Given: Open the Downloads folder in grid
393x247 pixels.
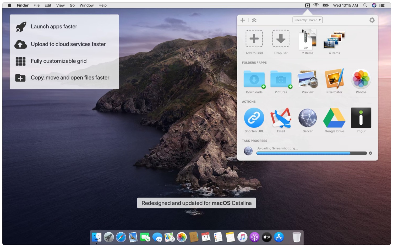Looking at the screenshot, I should [x=254, y=79].
